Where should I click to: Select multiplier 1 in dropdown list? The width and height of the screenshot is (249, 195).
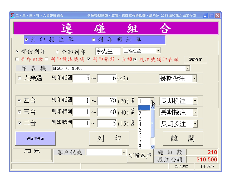click(144, 108)
